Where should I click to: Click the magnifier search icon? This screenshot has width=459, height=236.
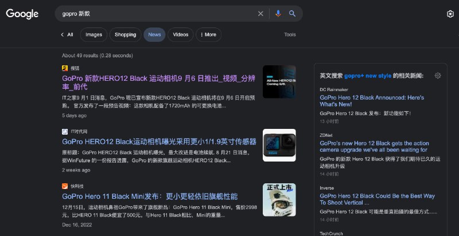pyautogui.click(x=292, y=13)
